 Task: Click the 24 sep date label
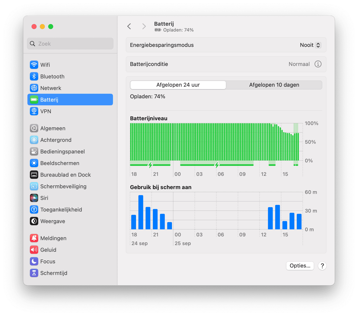pyautogui.click(x=140, y=243)
